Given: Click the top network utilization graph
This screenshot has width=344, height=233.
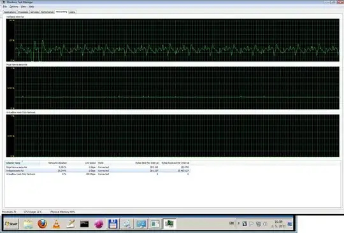Looking at the screenshot, I should pyautogui.click(x=173, y=40).
